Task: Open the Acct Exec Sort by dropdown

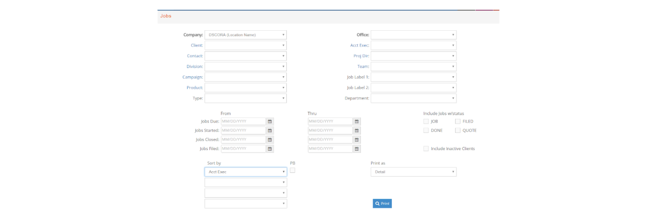Action: click(x=245, y=172)
